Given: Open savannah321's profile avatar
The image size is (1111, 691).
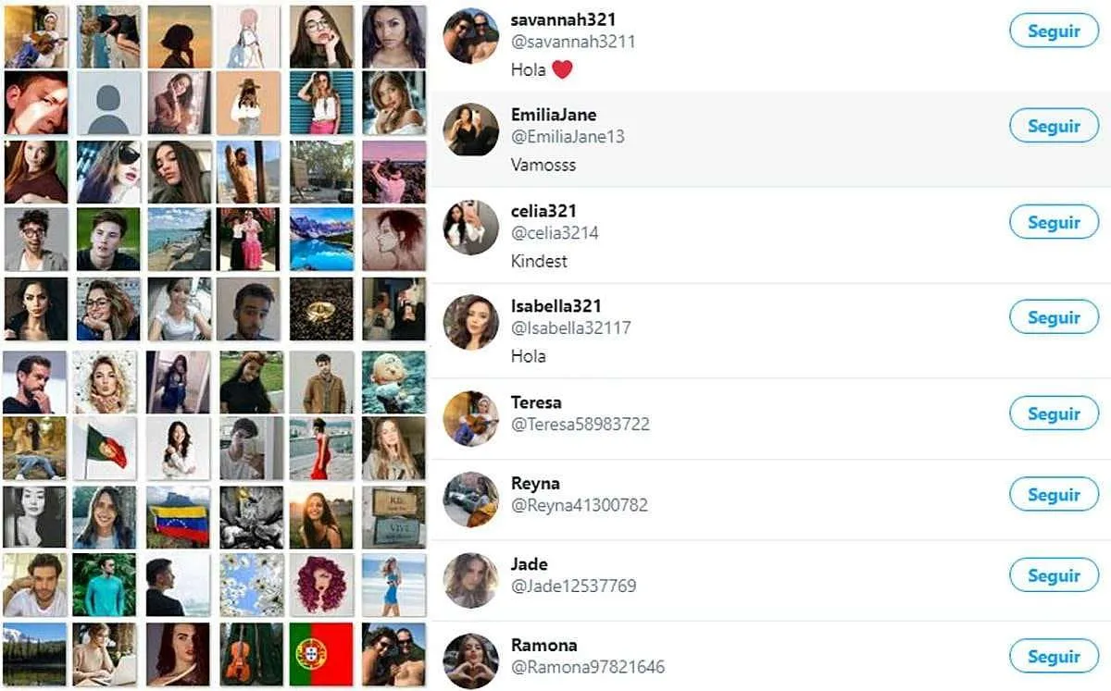Looking at the screenshot, I should click(471, 36).
